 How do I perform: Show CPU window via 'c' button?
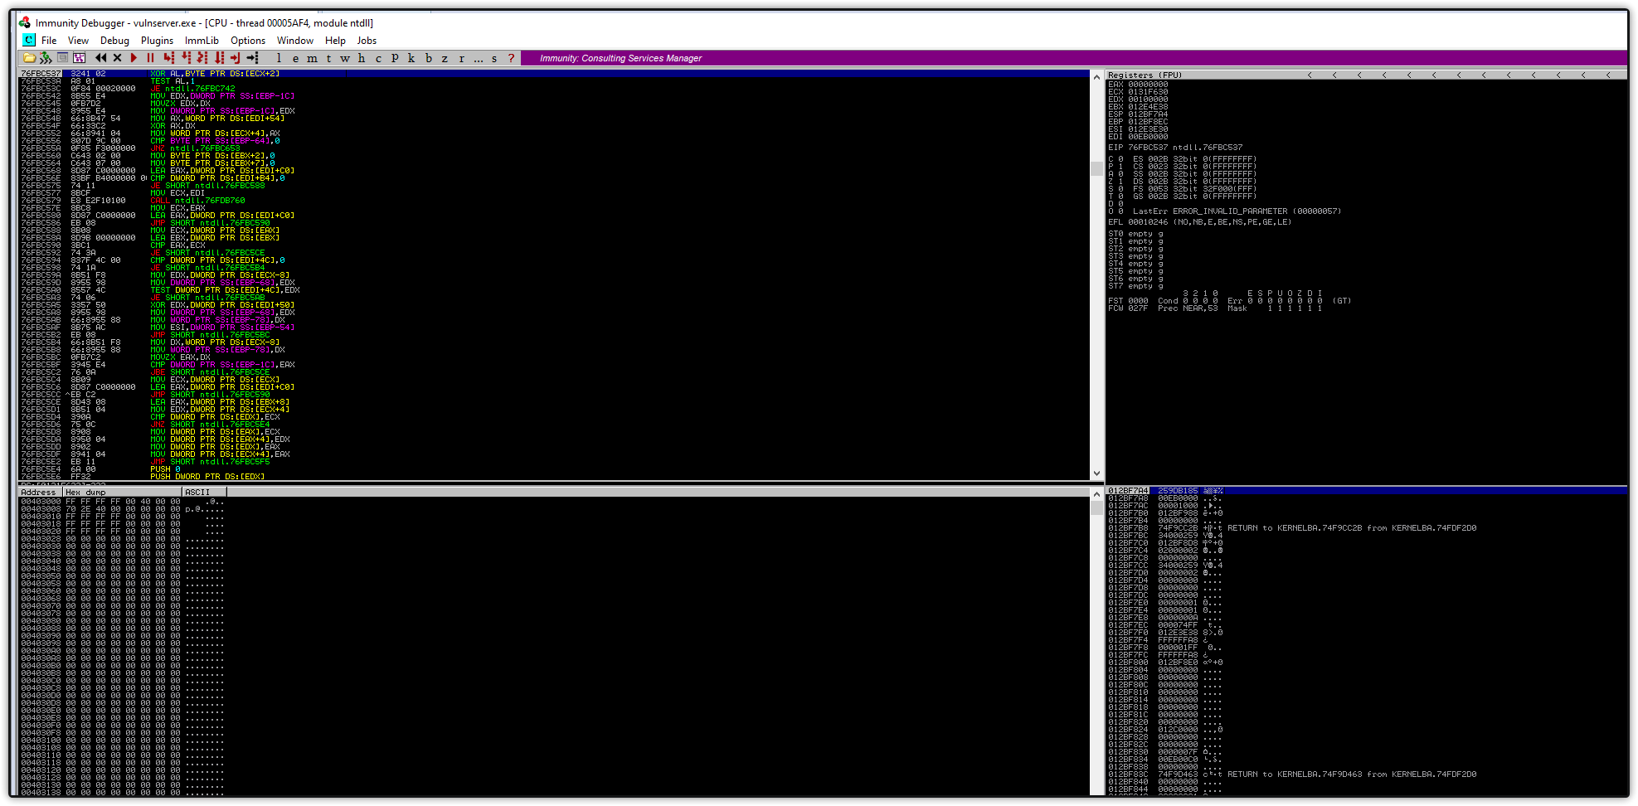click(378, 58)
